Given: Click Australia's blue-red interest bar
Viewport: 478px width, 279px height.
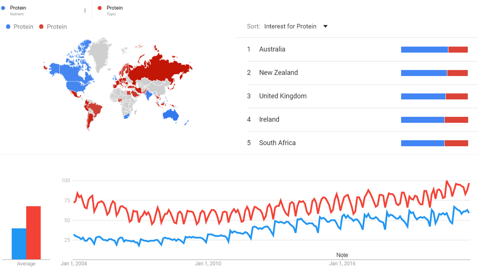Looking at the screenshot, I should tap(434, 50).
